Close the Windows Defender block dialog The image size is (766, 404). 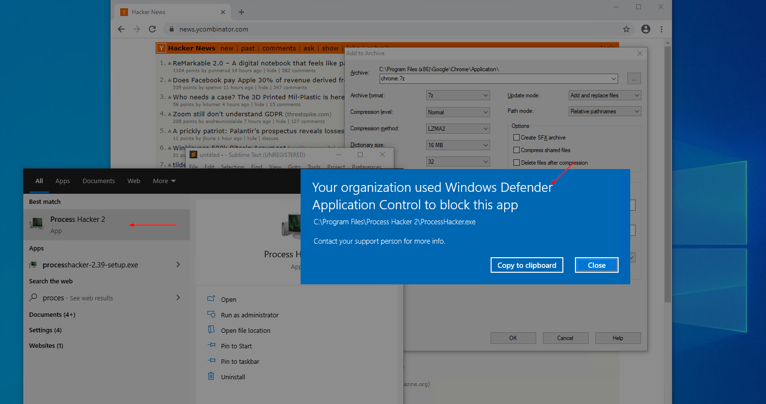coord(596,265)
